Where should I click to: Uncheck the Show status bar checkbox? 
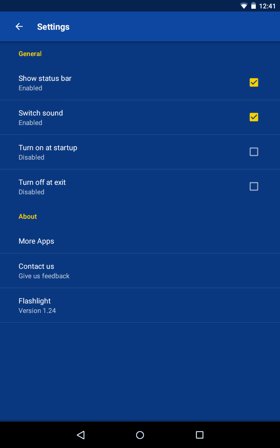coord(254,83)
